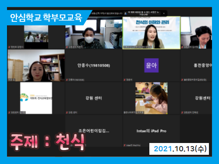Click the person icon in the notification banner

(x=125, y=14)
